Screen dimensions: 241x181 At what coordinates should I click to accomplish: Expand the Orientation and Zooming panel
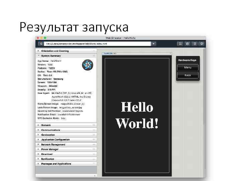66,51
